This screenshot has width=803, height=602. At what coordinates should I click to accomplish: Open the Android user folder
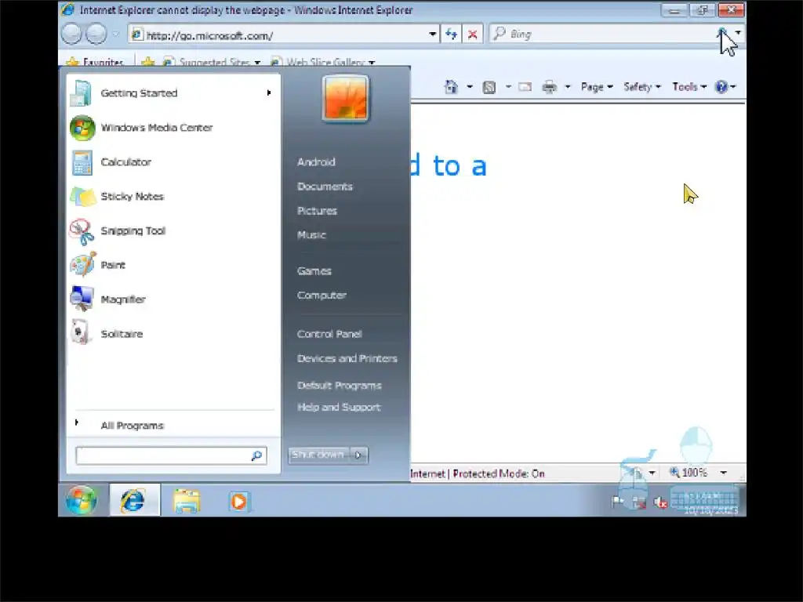(x=316, y=161)
